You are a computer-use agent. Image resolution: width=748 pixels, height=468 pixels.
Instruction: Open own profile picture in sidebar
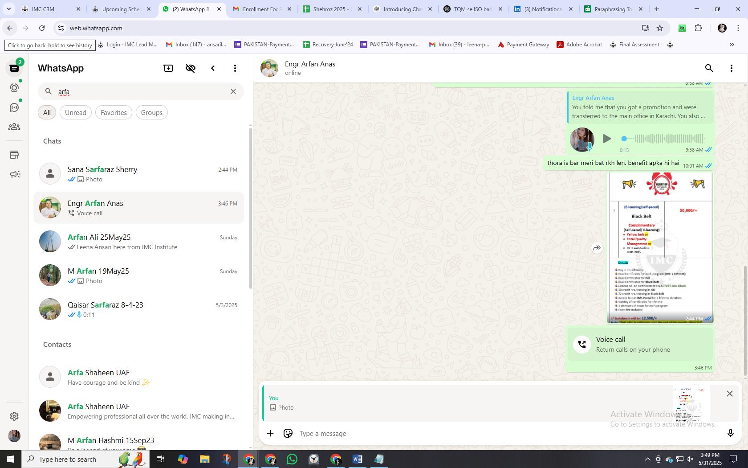14,435
